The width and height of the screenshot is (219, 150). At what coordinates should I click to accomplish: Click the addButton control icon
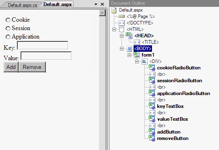(152, 132)
